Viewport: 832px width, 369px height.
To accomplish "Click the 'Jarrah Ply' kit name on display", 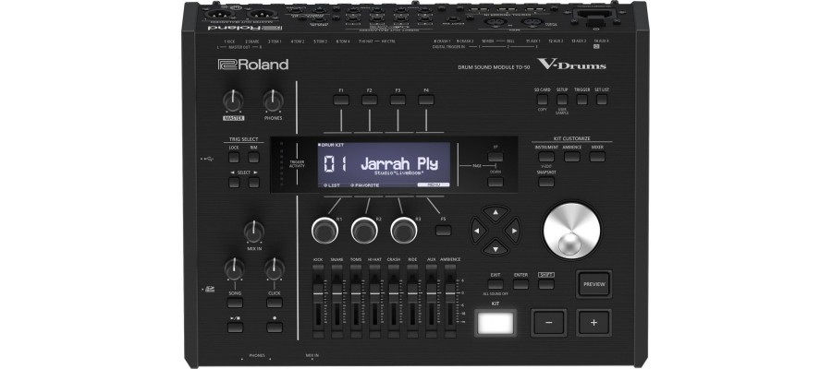I will (399, 164).
